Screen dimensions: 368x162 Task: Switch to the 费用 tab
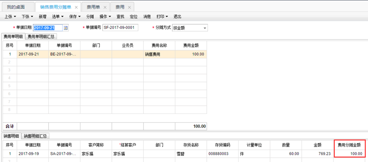pyautogui.click(x=120, y=7)
